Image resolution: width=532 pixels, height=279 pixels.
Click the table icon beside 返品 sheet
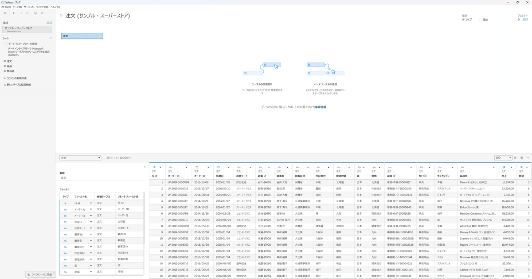coord(4,66)
